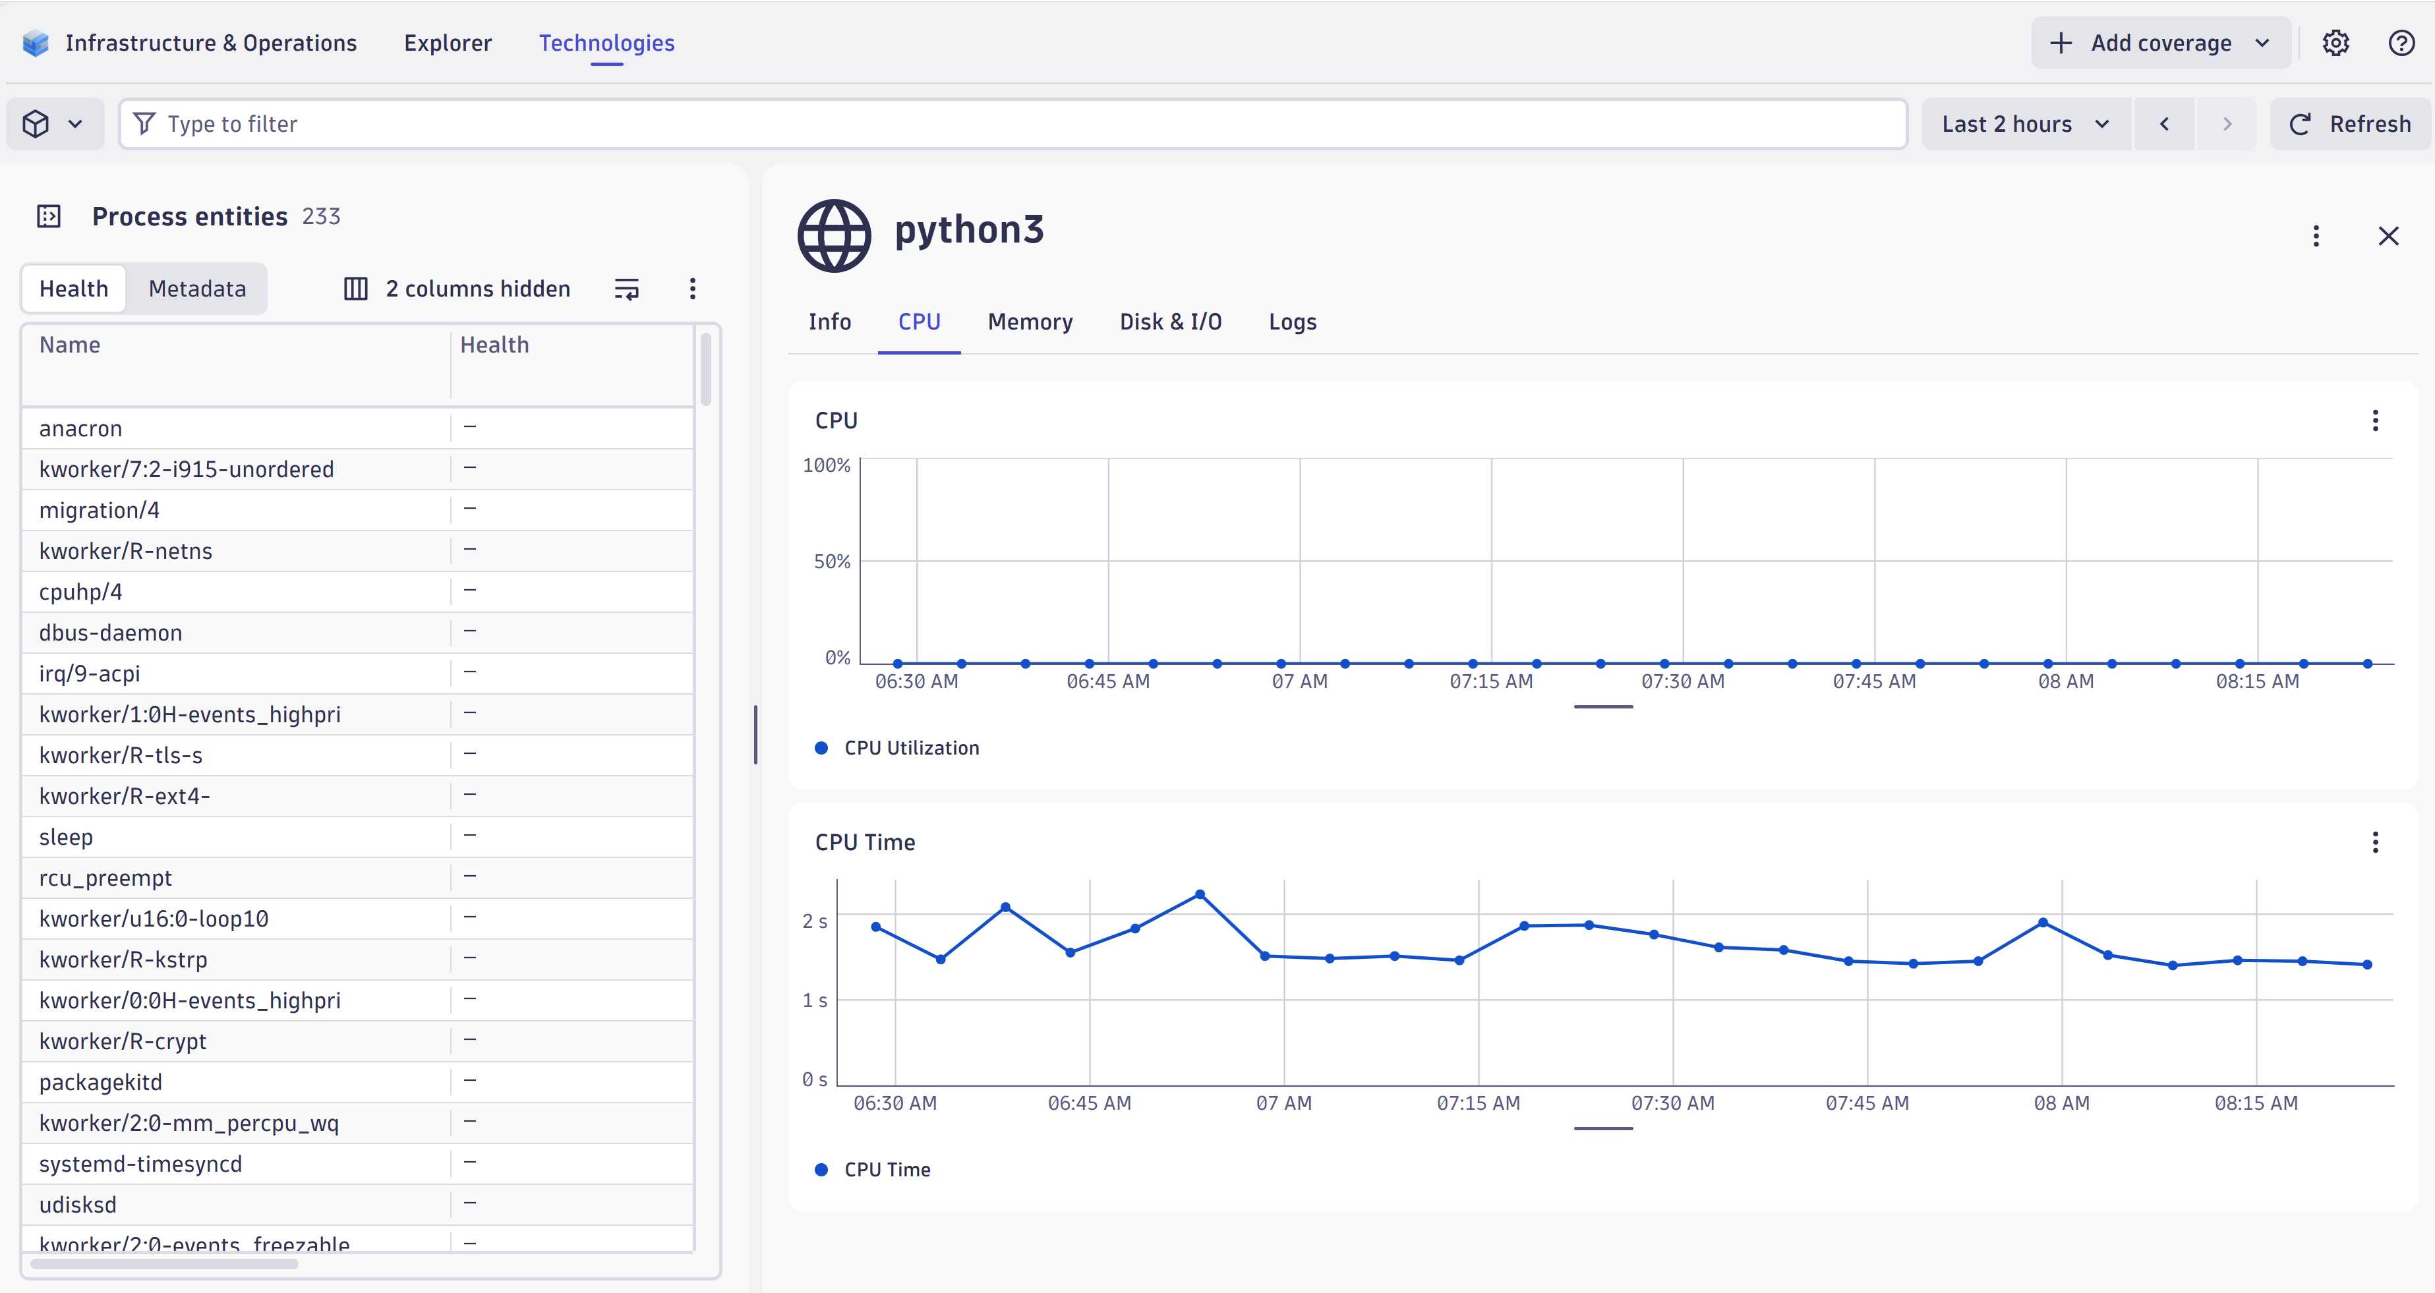Open the entity selector chevron dropdown
Viewport: 2435px width, 1293px height.
point(76,123)
